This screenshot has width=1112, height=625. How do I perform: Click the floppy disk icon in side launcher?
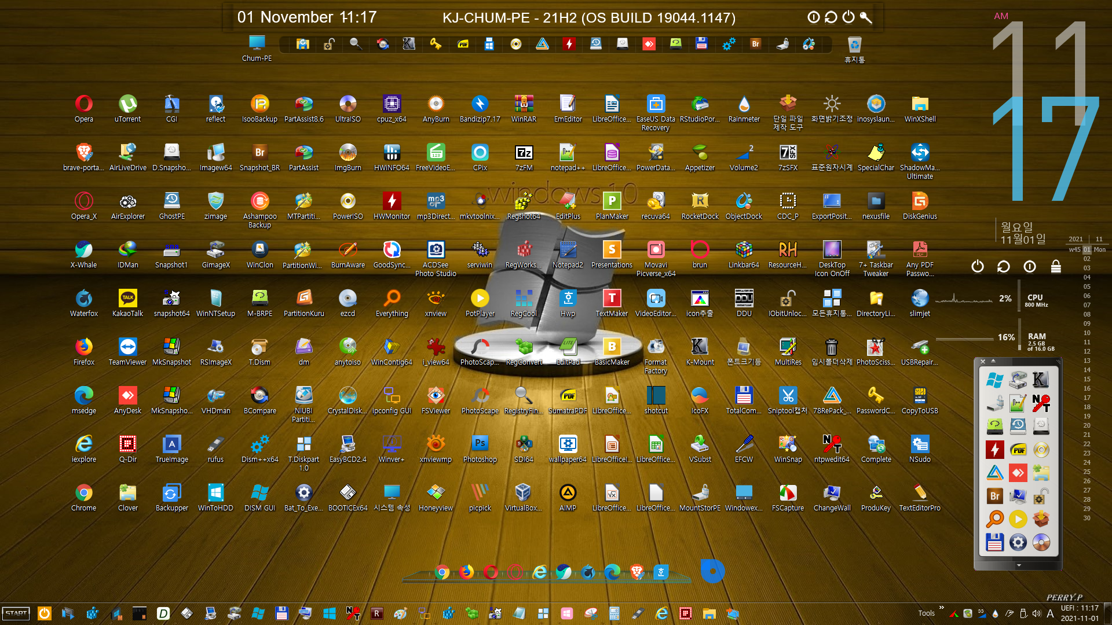coord(994,542)
